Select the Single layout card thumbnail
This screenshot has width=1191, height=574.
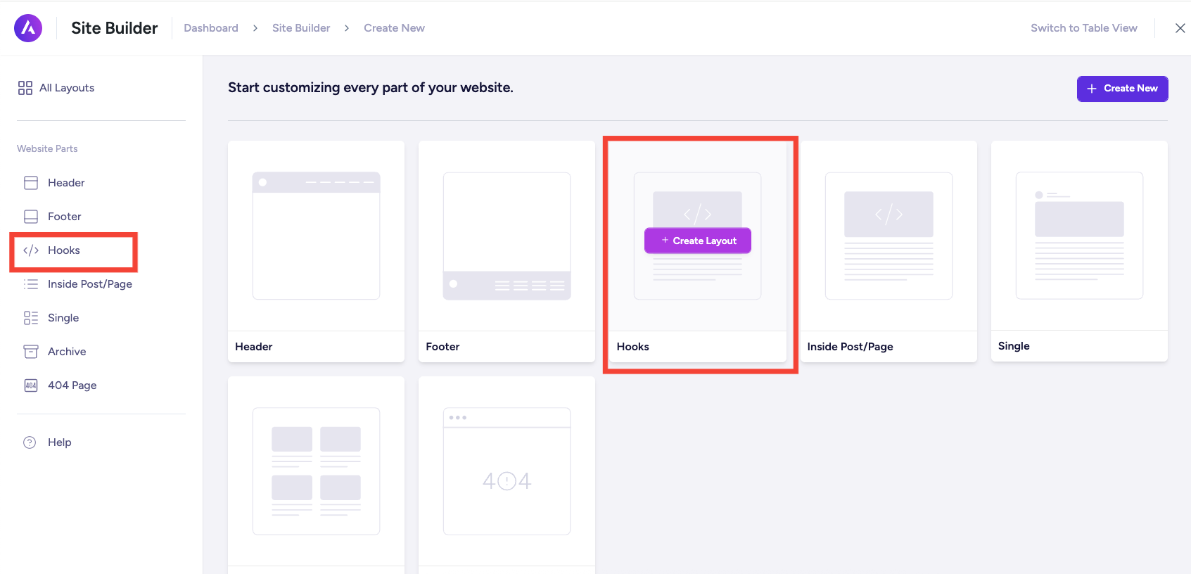(1079, 236)
